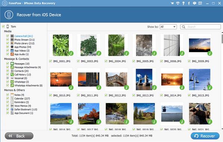Click the App Videos icon in sidebar
Image resolution: width=223 pixels, height=142 pixels.
click(12, 51)
